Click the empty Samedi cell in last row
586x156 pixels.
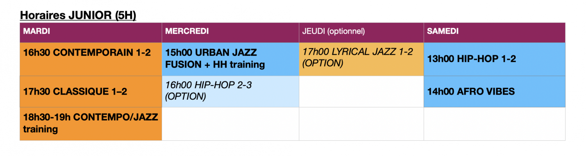495,124
